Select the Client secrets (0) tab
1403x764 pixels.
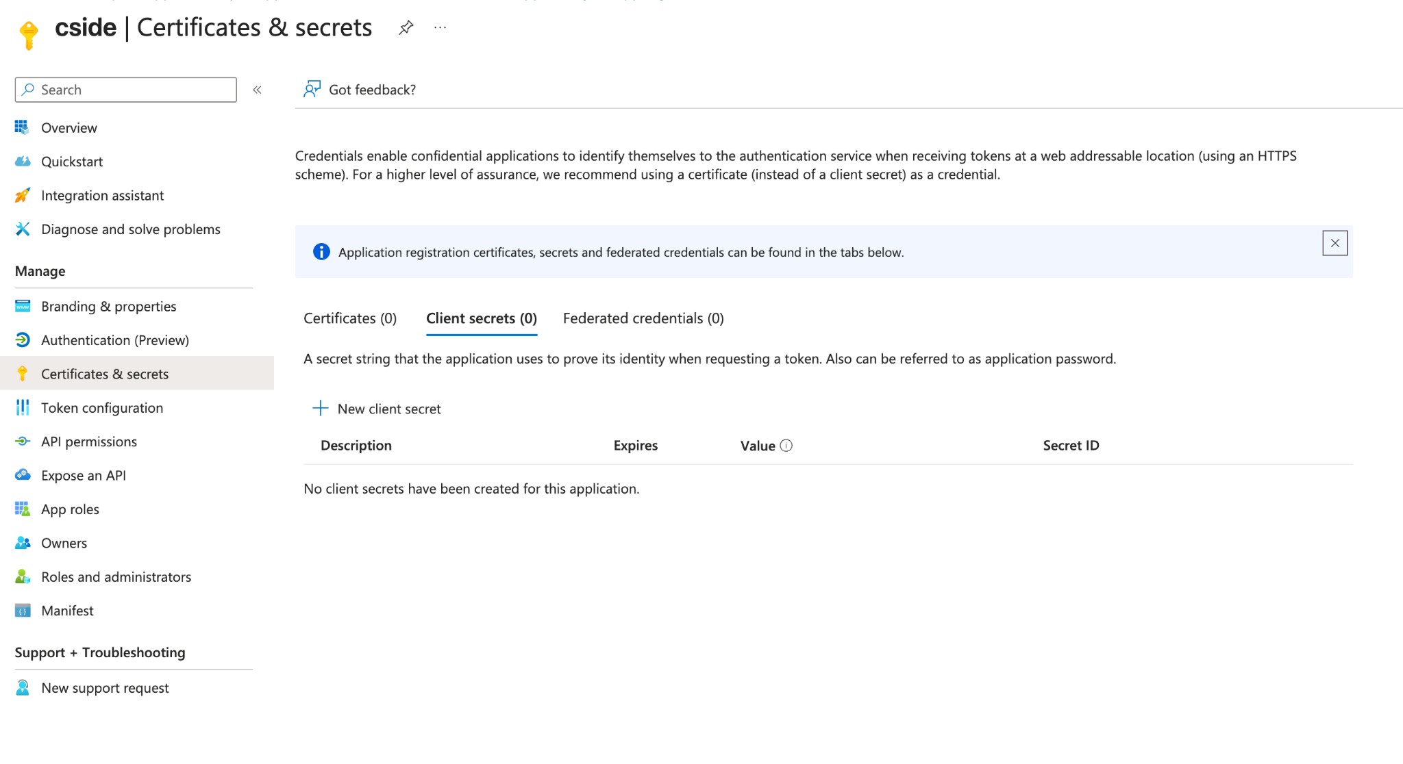(x=481, y=318)
